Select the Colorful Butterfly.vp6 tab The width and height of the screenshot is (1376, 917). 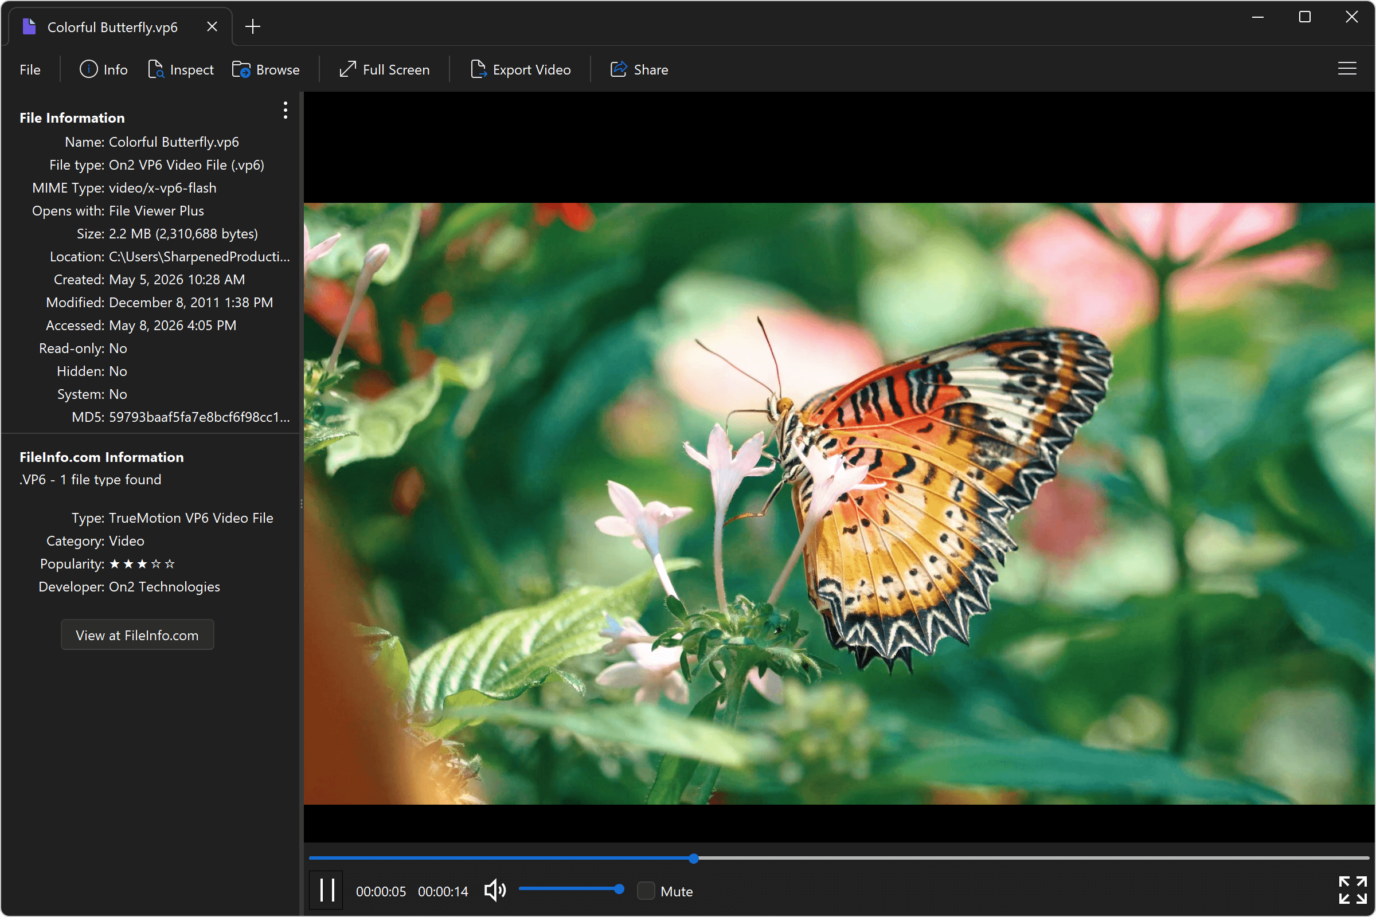pyautogui.click(x=120, y=27)
